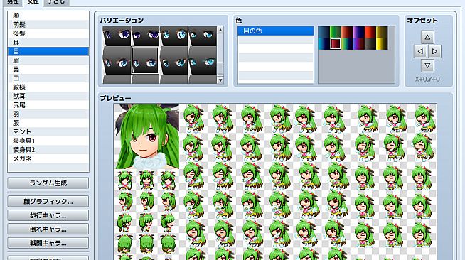Viewport: 465px width, 260px height.
Task: Select 後髪 in the parts list
Action: coord(48,33)
